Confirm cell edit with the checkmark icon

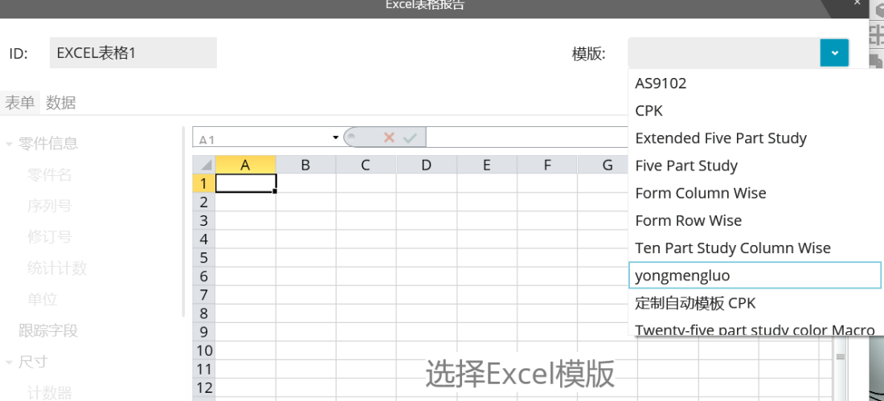410,137
